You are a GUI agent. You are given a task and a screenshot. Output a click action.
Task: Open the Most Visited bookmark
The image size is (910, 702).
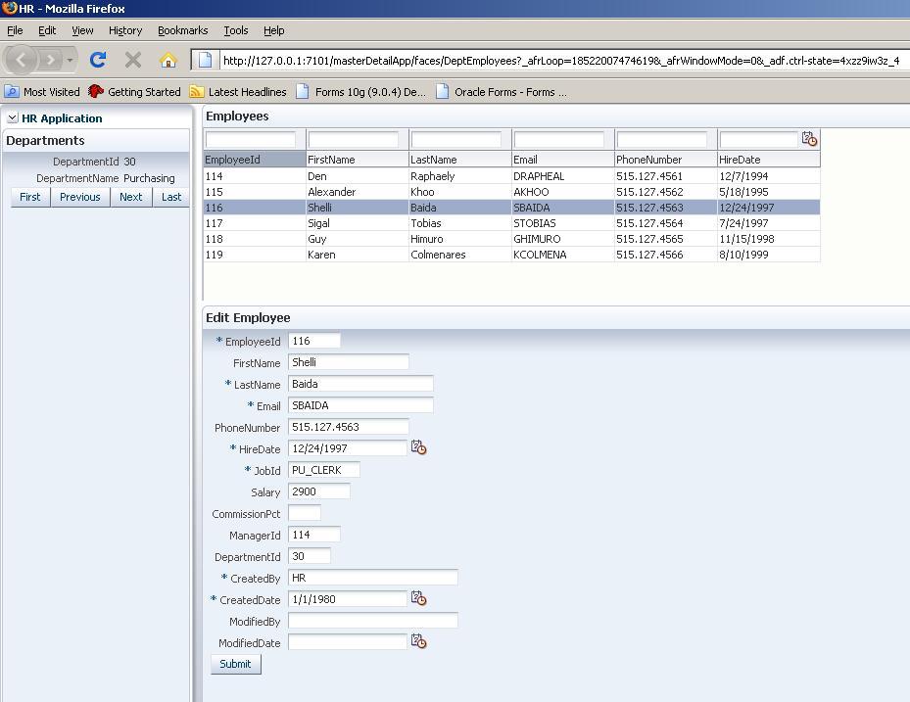point(42,92)
